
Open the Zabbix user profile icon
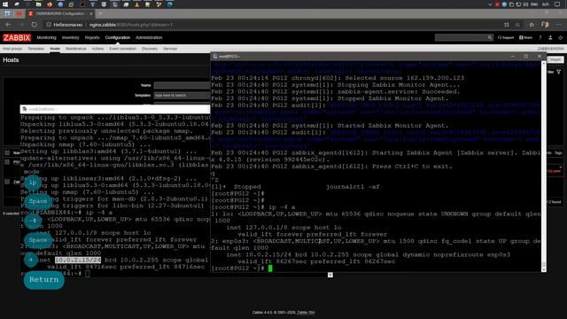[x=550, y=37]
